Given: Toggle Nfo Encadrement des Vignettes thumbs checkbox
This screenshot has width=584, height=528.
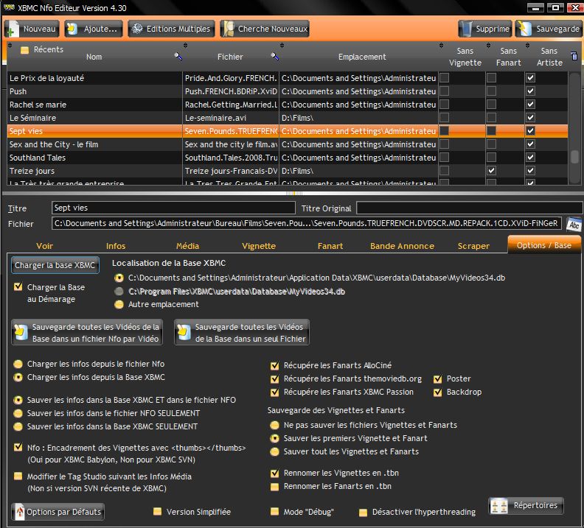Looking at the screenshot, I should pos(18,447).
